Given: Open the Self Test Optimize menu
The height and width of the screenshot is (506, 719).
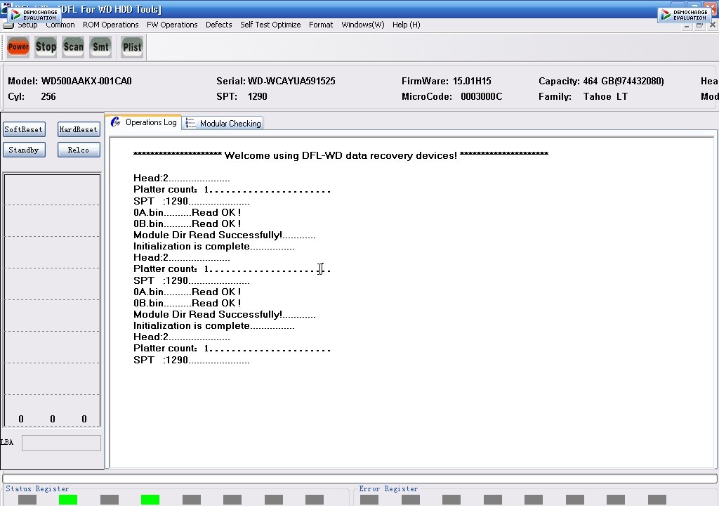Looking at the screenshot, I should (x=270, y=25).
